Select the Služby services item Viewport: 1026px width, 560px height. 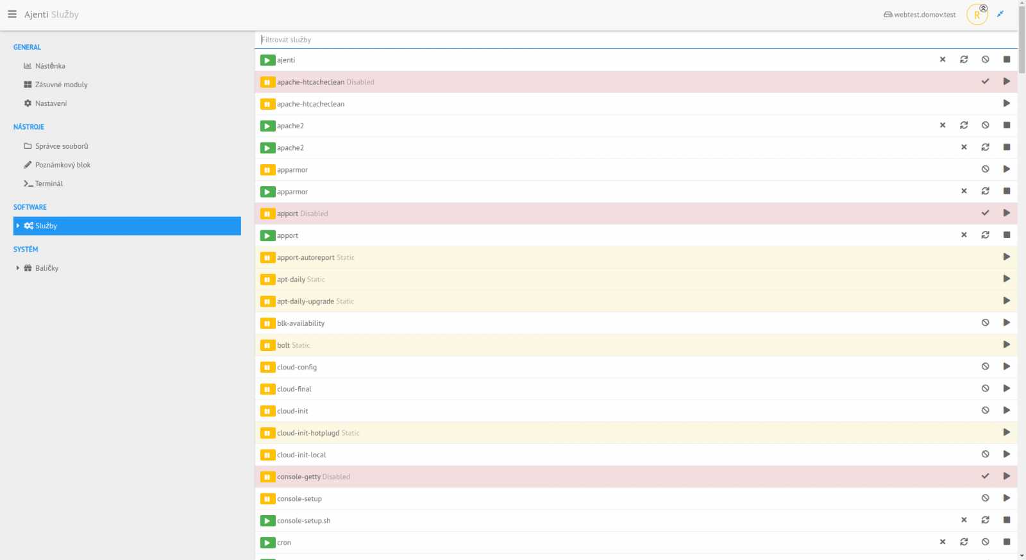[127, 226]
